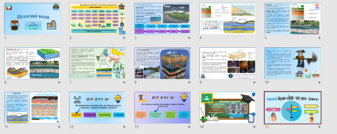Viewport: 337px width, 134px height.
Task: Click the animation star icon under slide 3
Action: coord(189,38)
